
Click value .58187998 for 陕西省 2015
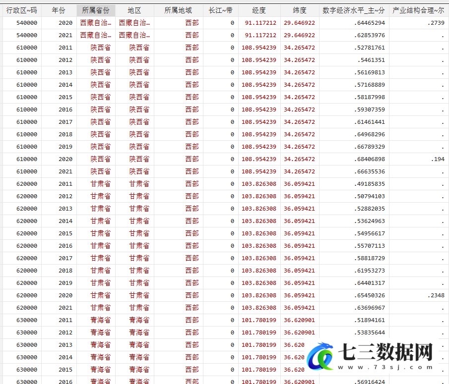[370, 97]
